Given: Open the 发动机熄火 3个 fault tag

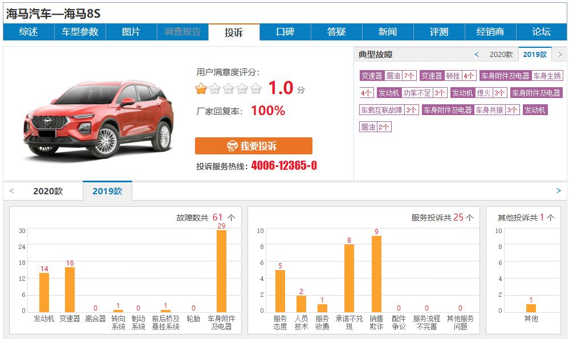Looking at the screenshot, I should pos(480,92).
